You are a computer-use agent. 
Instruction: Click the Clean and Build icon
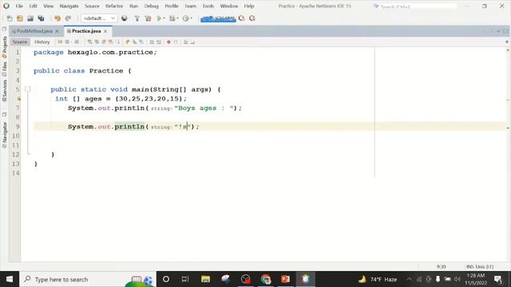pyautogui.click(x=148, y=18)
